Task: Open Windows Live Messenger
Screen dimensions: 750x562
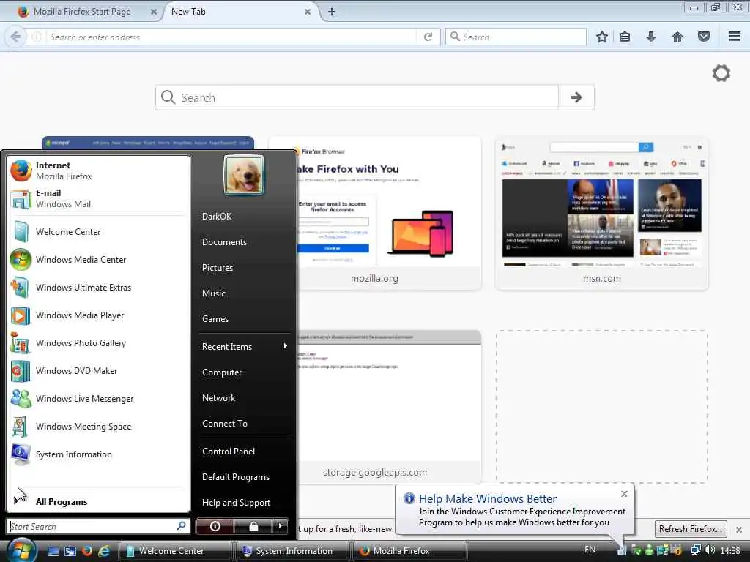Action: [98, 399]
